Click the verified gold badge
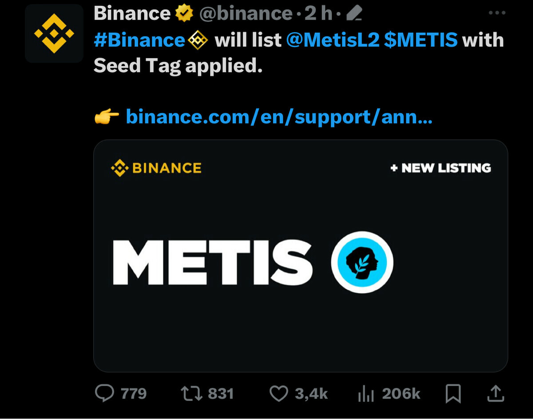The image size is (533, 419). coord(185,14)
